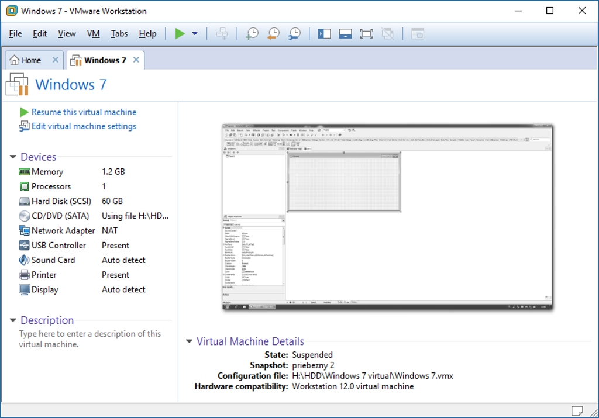Click the green Power On toolbar button
The image size is (599, 418).
tap(180, 34)
